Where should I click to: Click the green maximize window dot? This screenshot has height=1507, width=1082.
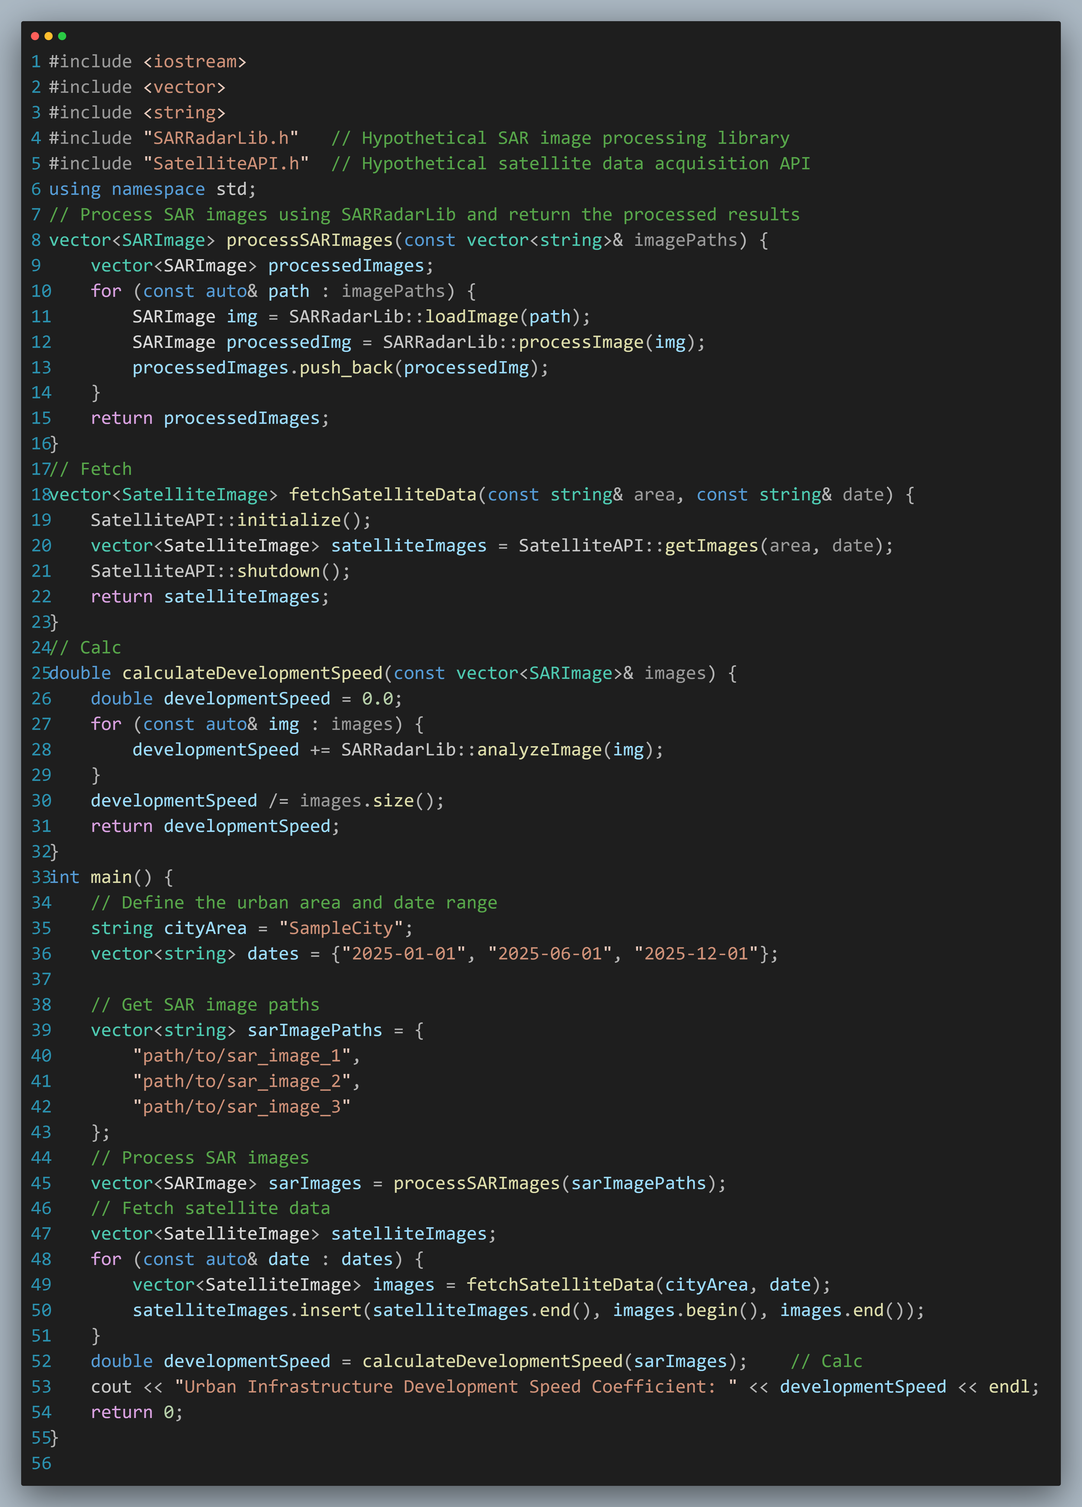(62, 36)
